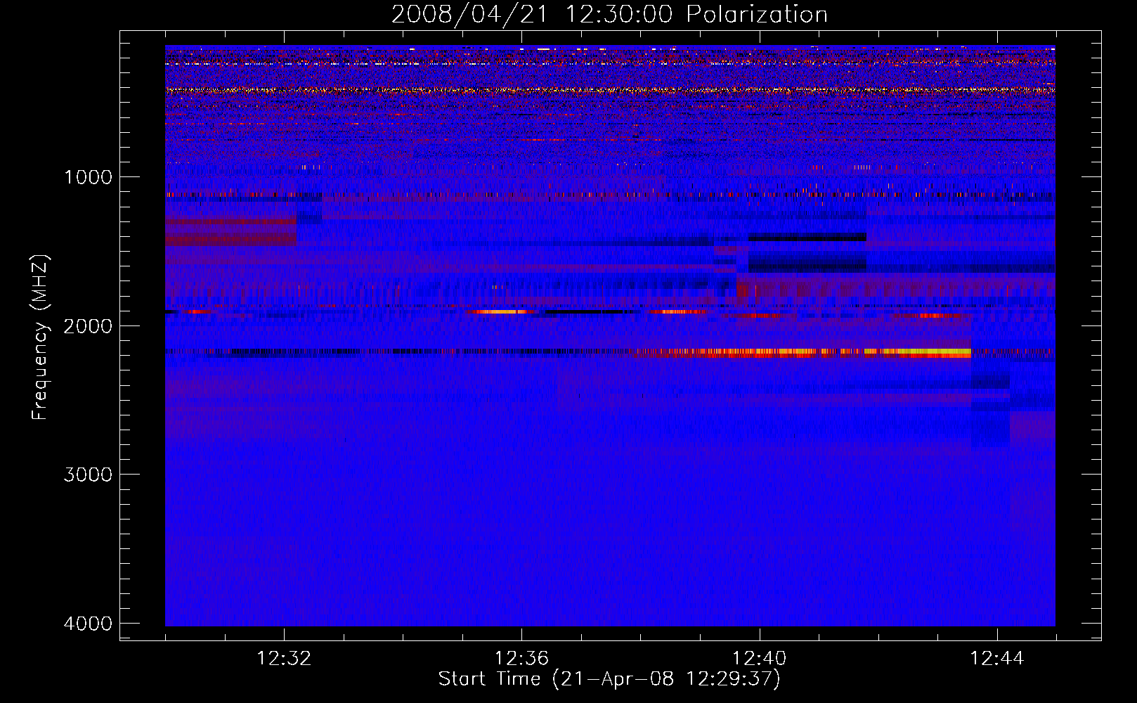Click the 12:44 time tick label

(x=996, y=659)
